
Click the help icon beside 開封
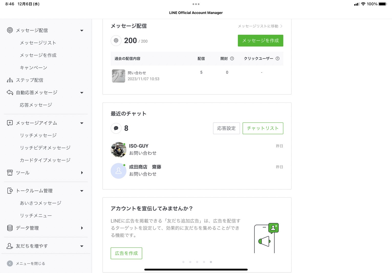(232, 58)
